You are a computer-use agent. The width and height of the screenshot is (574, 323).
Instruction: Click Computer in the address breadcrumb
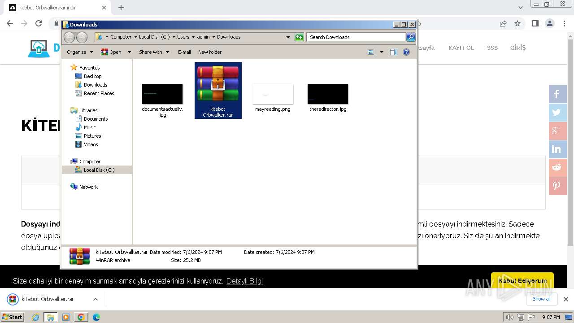(x=121, y=37)
